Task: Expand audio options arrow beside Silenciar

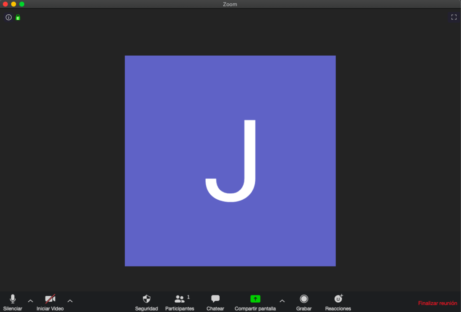Action: pyautogui.click(x=31, y=301)
